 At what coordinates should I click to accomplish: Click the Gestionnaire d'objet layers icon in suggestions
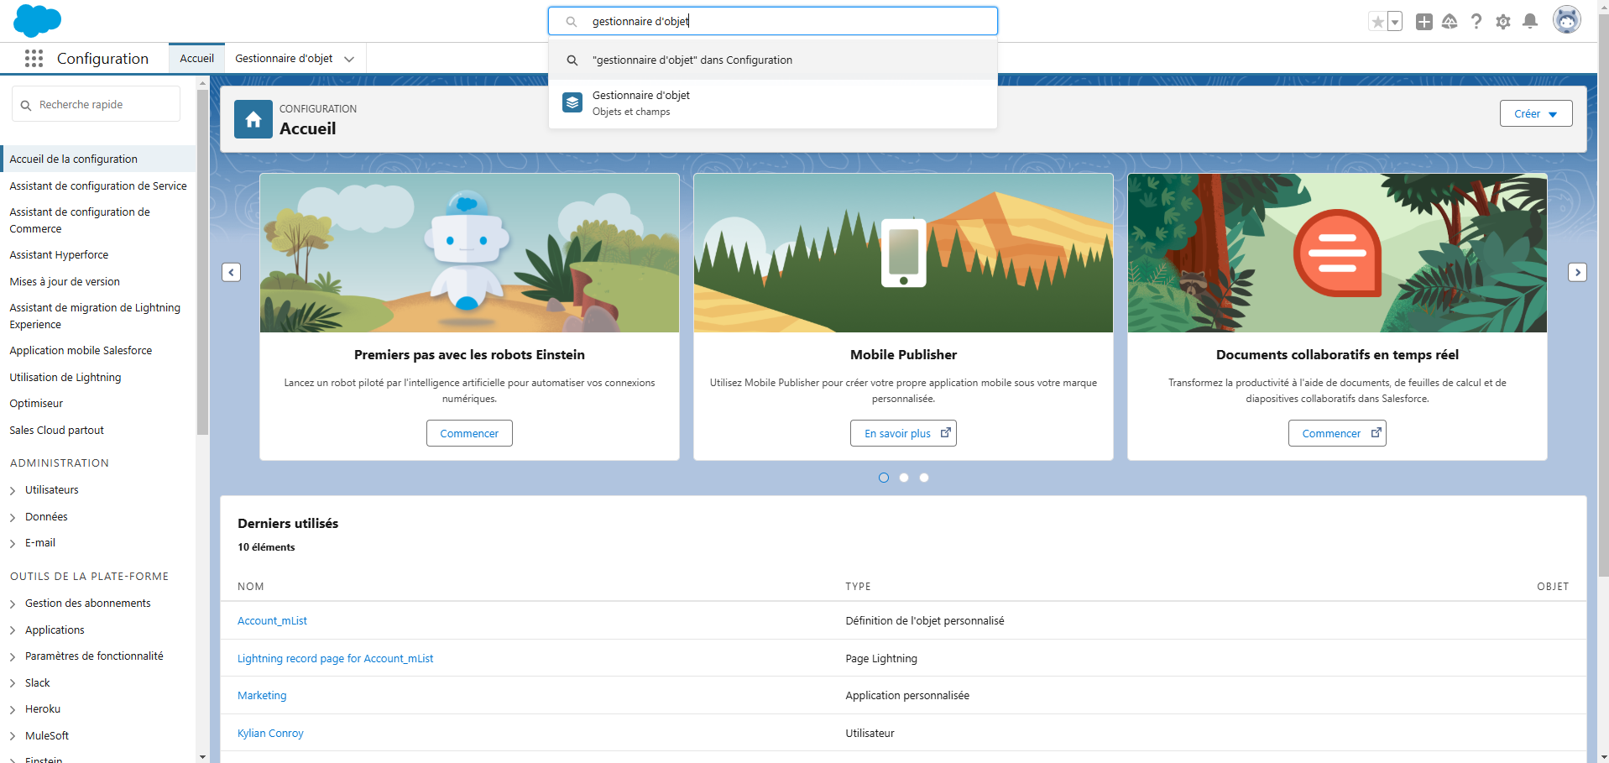(x=572, y=102)
